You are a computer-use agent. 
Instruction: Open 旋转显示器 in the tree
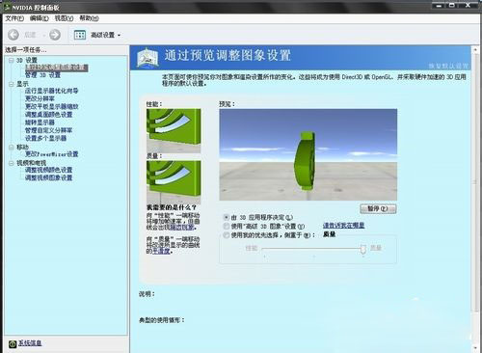point(40,122)
